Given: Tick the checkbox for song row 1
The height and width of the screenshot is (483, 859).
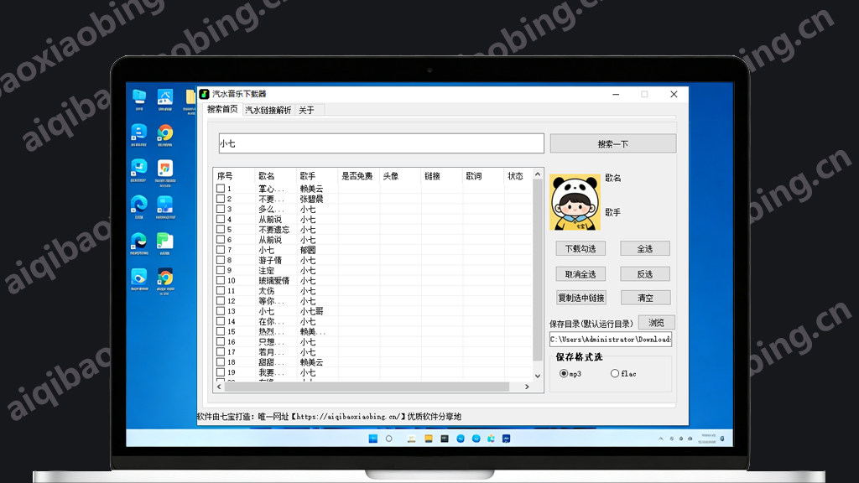Looking at the screenshot, I should point(221,189).
